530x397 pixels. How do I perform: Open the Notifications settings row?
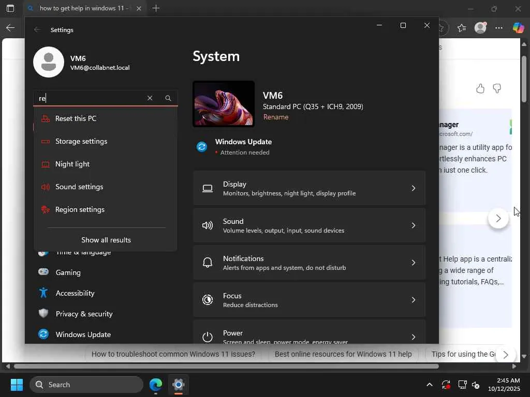coord(309,263)
